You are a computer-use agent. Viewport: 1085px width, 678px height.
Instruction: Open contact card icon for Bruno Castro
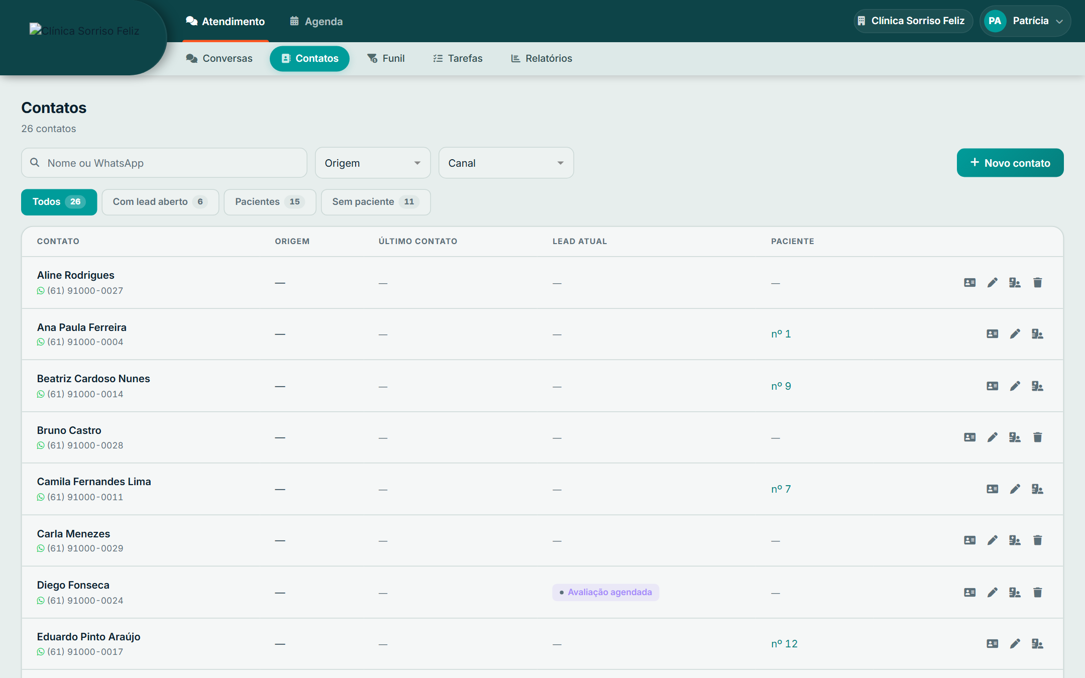(969, 437)
